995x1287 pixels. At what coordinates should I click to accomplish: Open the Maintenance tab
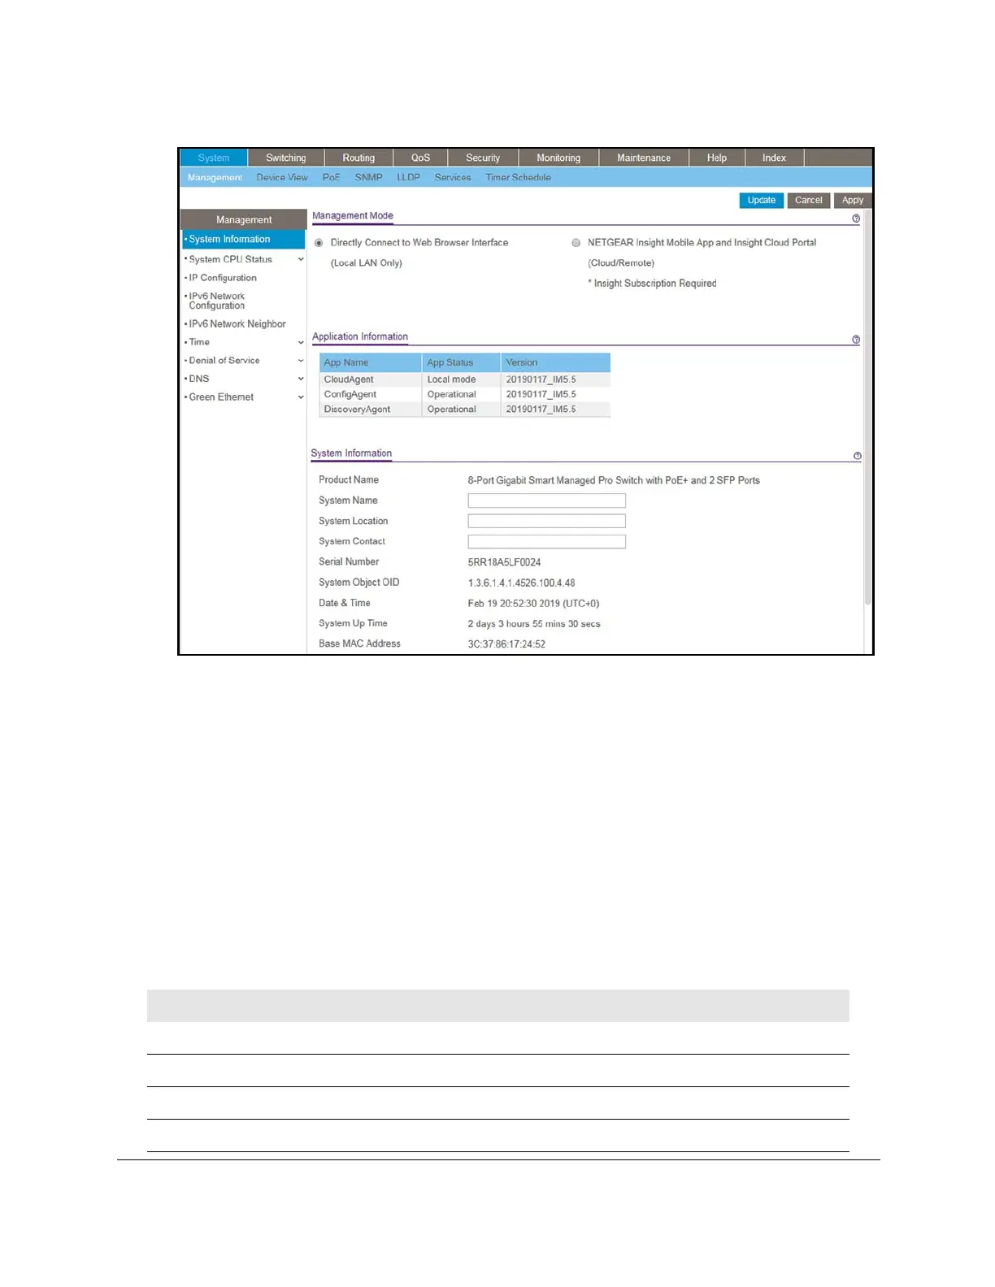(x=644, y=158)
